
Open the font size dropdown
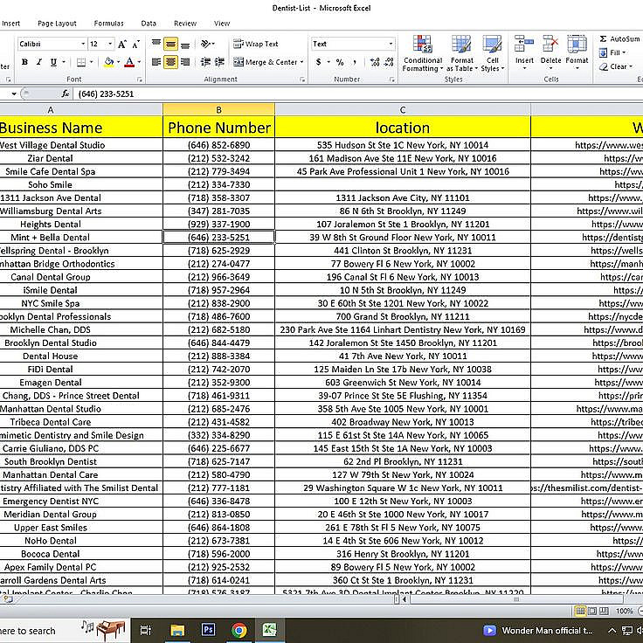(110, 44)
